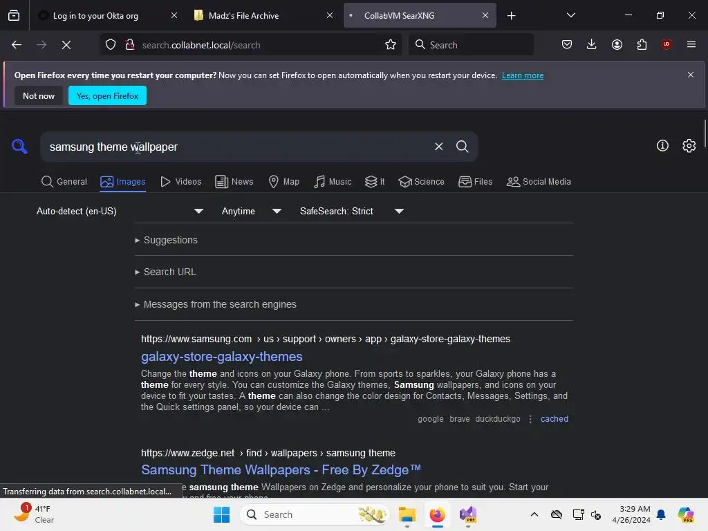The height and width of the screenshot is (531, 708).
Task: Click the Windows taskbar Search box
Action: tap(315, 514)
